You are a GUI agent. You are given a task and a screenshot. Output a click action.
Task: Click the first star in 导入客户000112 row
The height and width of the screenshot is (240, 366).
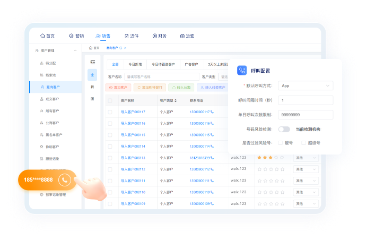coord(259,169)
